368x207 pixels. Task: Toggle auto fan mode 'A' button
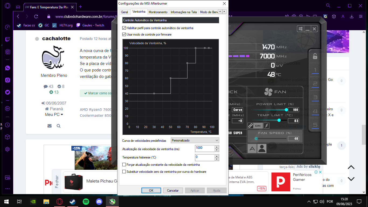pyautogui.click(x=252, y=149)
